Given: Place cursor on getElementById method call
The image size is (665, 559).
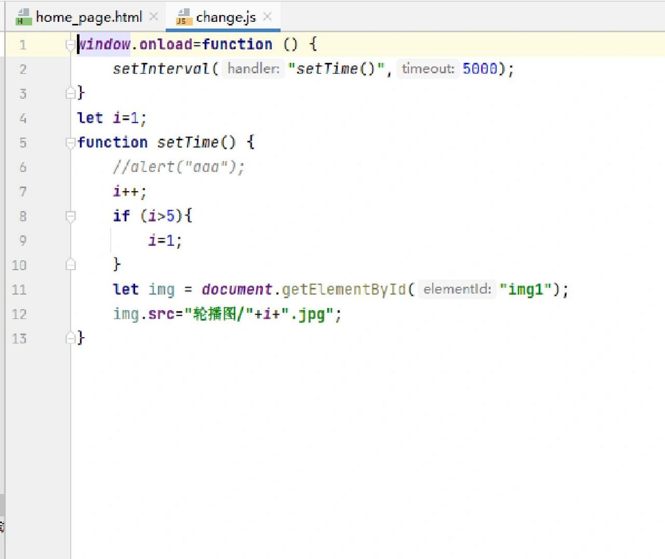Looking at the screenshot, I should [x=343, y=289].
